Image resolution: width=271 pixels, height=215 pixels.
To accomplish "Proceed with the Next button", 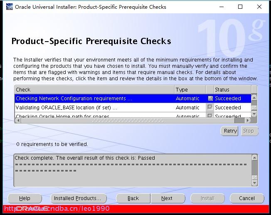I will coord(168,198).
